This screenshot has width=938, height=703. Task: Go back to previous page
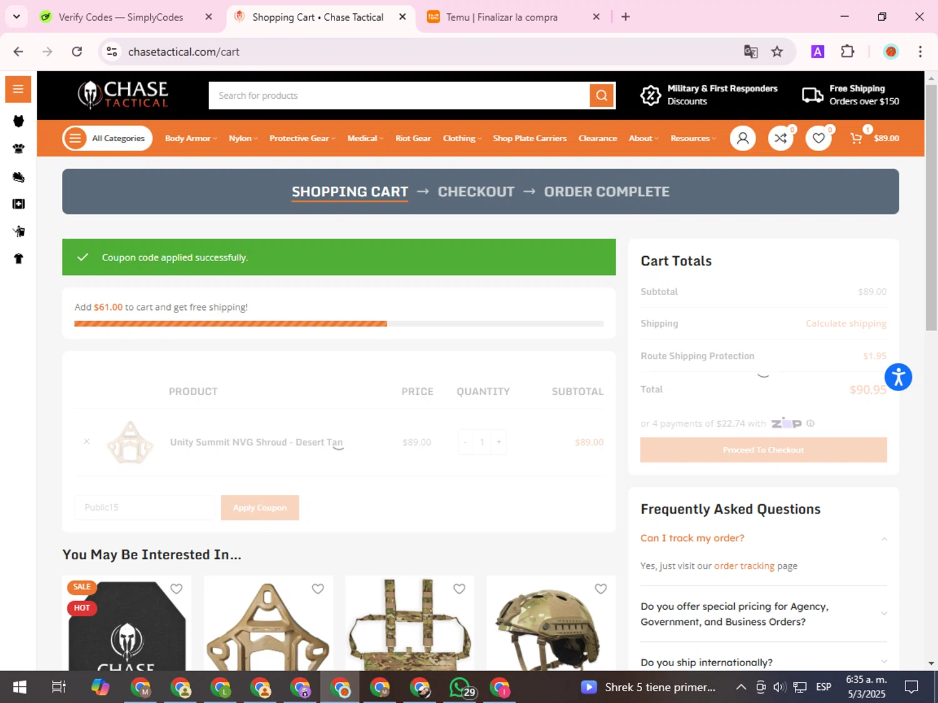[x=18, y=52]
